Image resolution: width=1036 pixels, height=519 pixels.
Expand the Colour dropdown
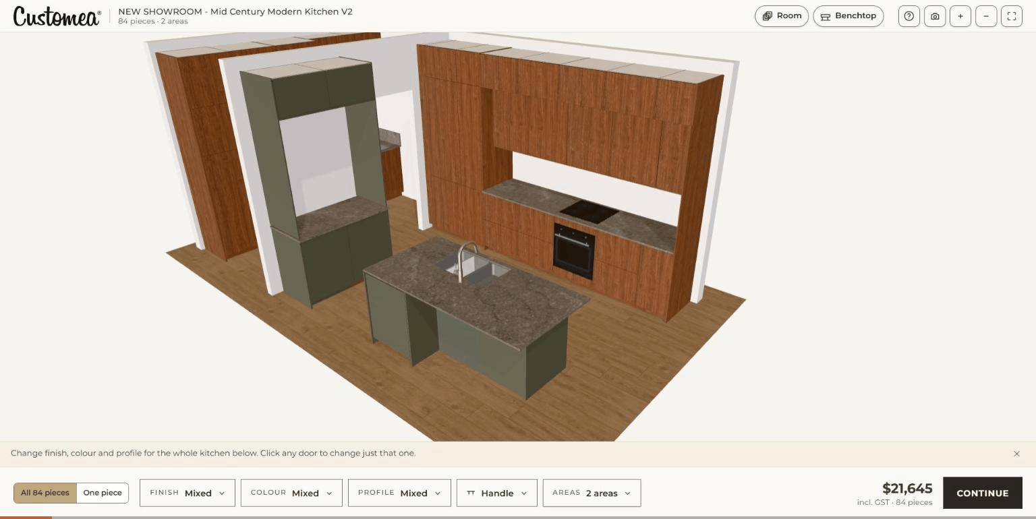click(x=291, y=493)
